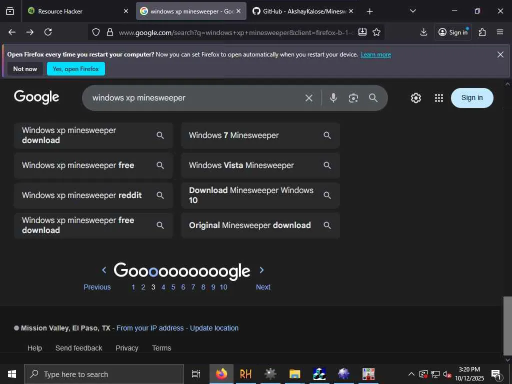
Task: Expand the list all tabs dropdown
Action: 412,11
